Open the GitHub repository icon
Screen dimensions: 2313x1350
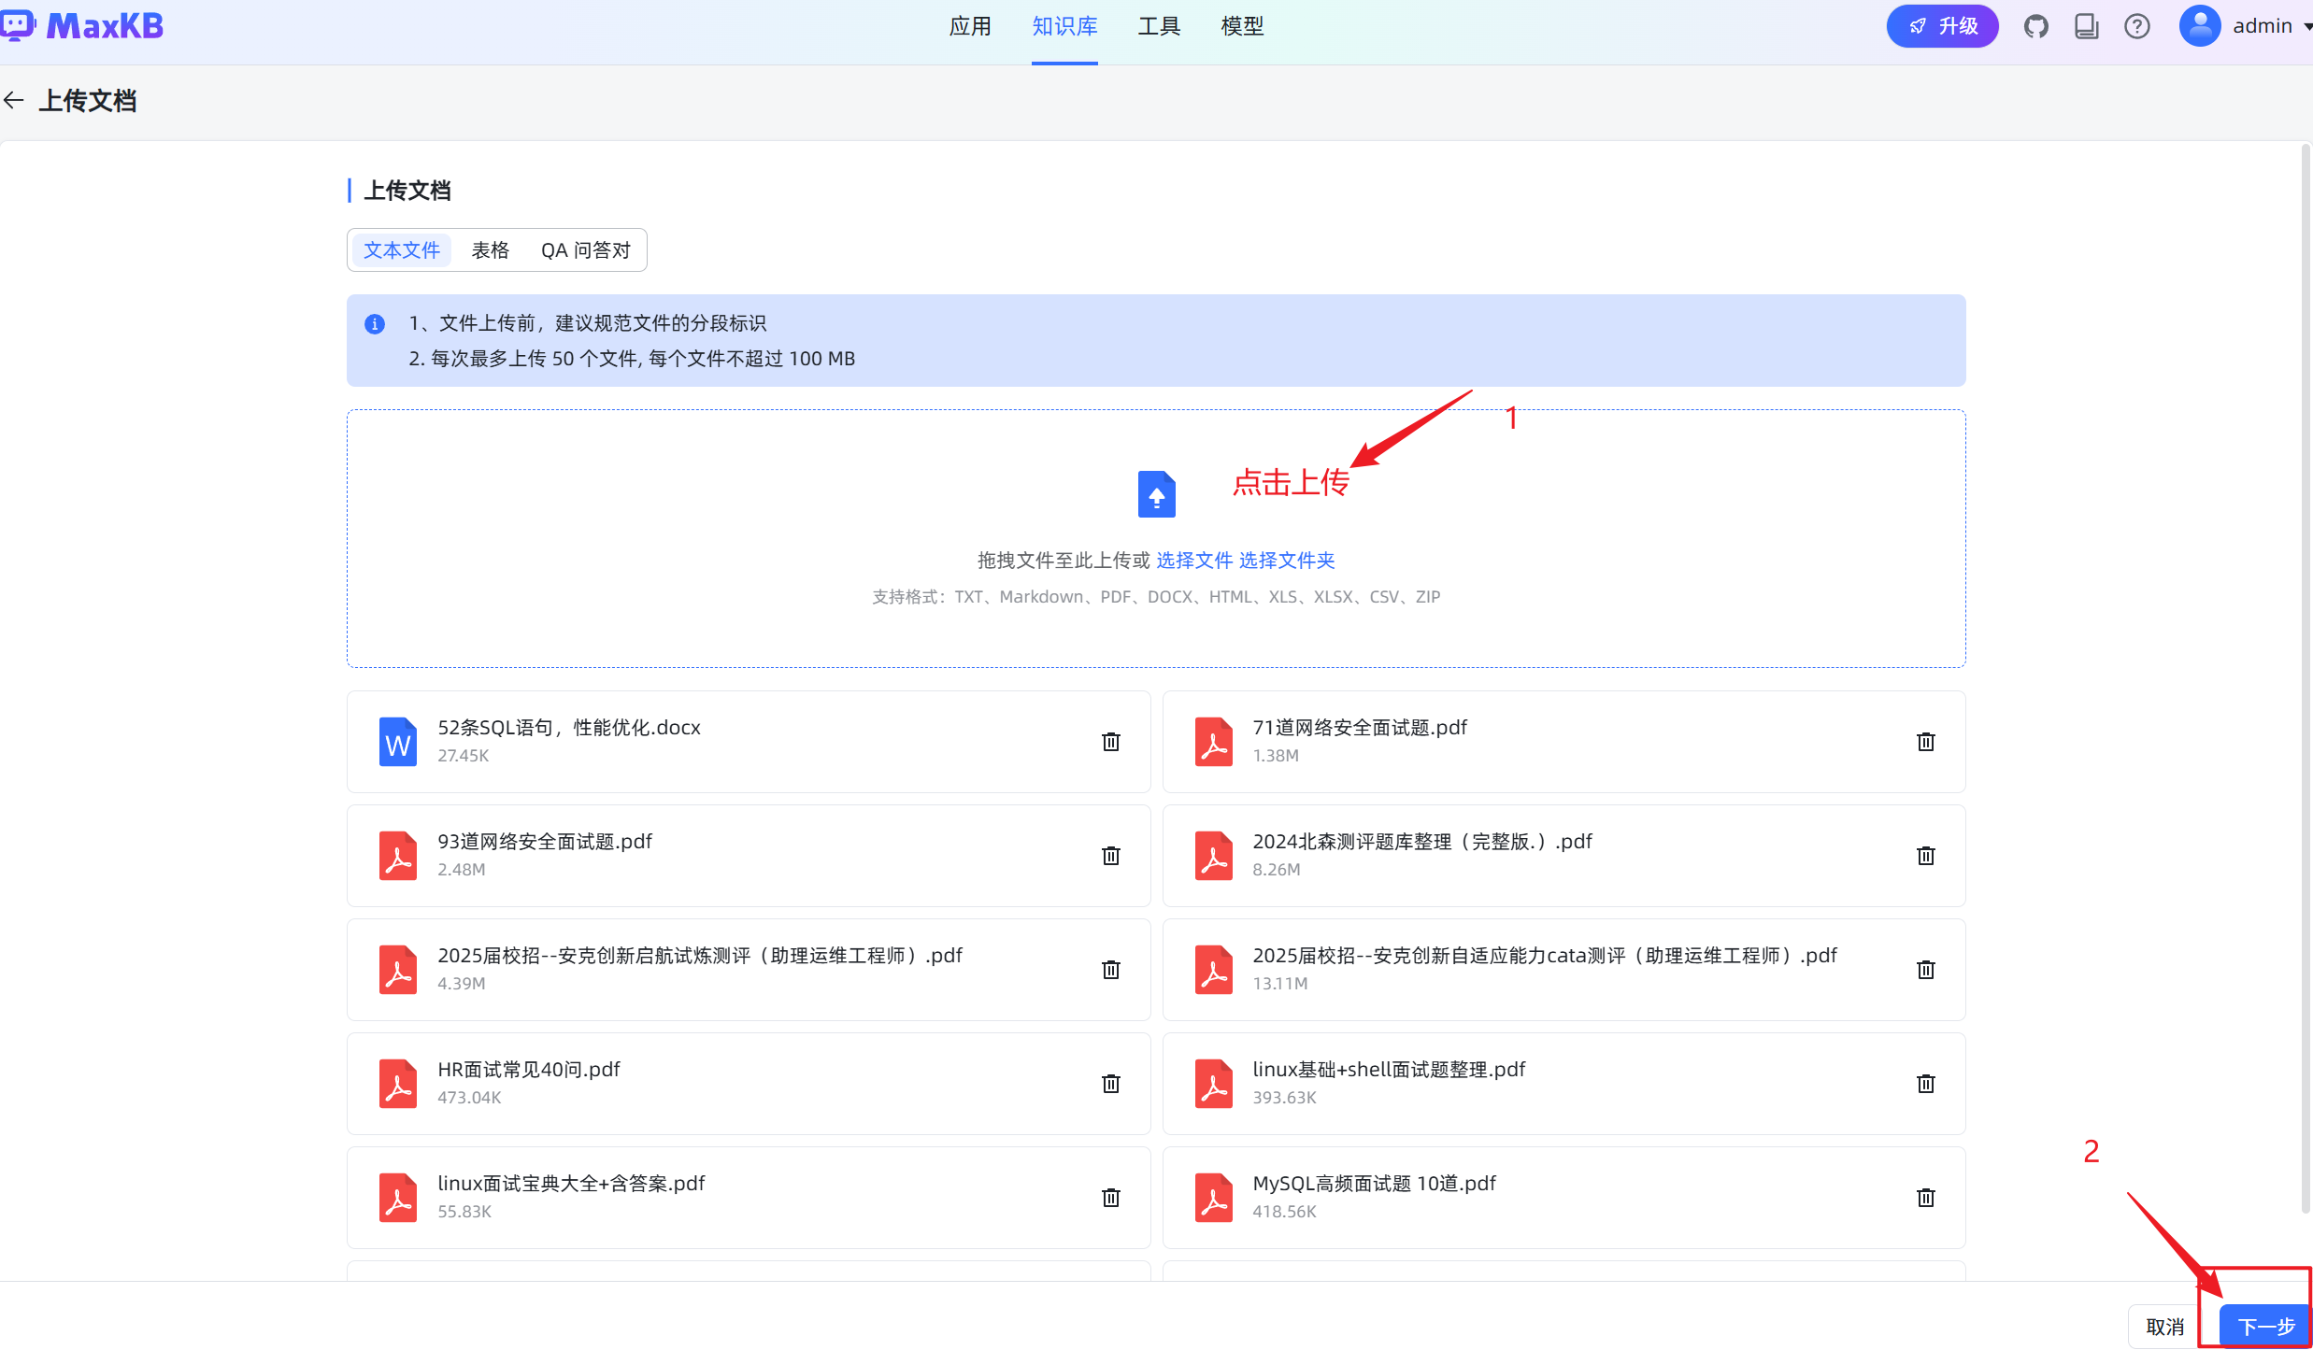coord(2036,26)
